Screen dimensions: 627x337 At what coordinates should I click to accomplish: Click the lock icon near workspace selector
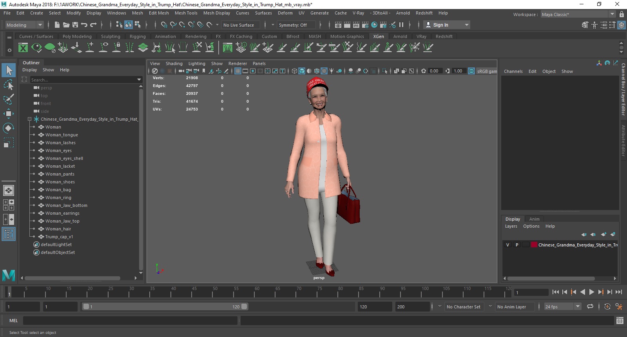tap(622, 14)
